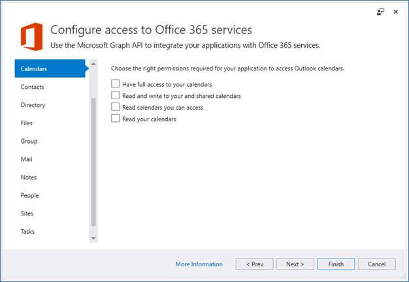Go back with the Prev button

(x=255, y=264)
